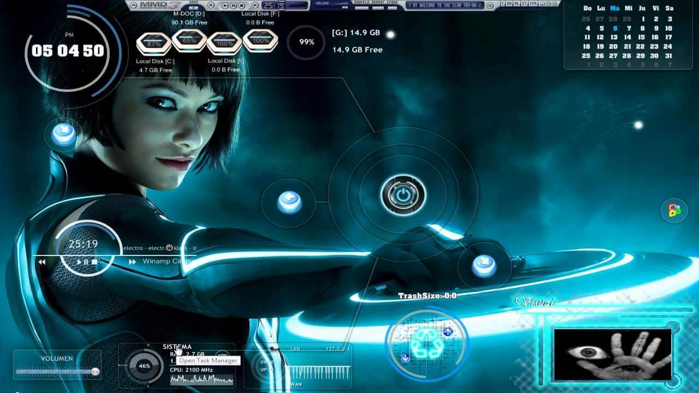Click the OPEN eject button in Winamp bar
699x393 pixels.
click(193, 8)
